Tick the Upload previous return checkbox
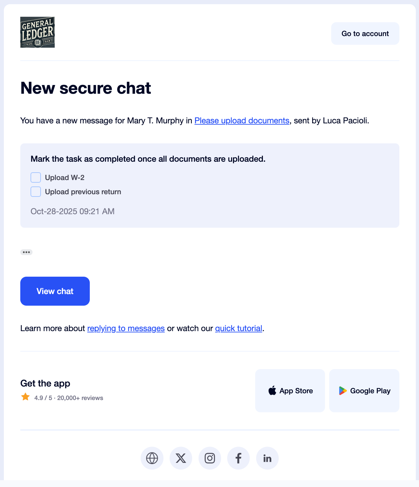Screen dimensions: 419x487 (36, 192)
